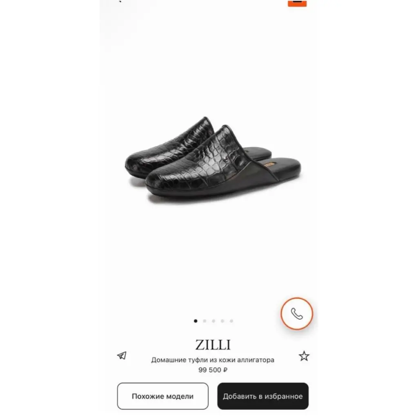Switch to fourth carousel dot
Image resolution: width=418 pixels, height=418 pixels.
pyautogui.click(x=222, y=321)
